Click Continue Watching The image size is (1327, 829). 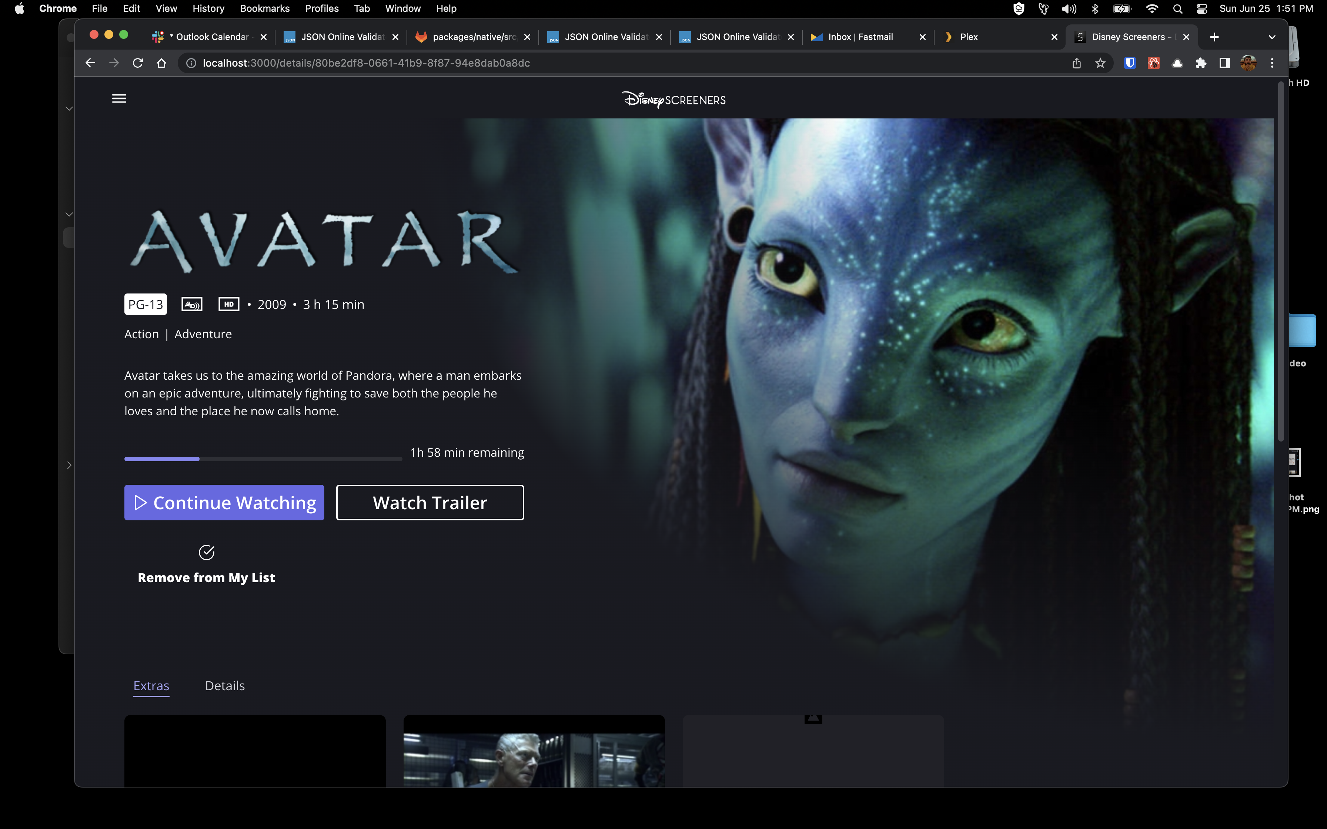click(224, 502)
